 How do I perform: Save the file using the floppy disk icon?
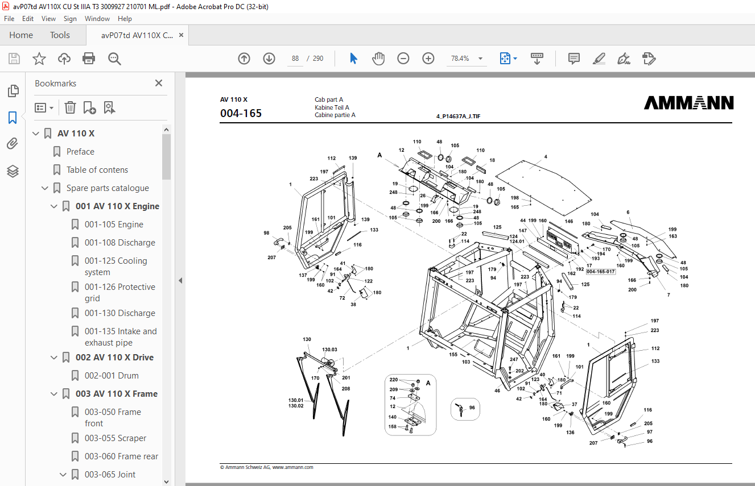(x=14, y=59)
